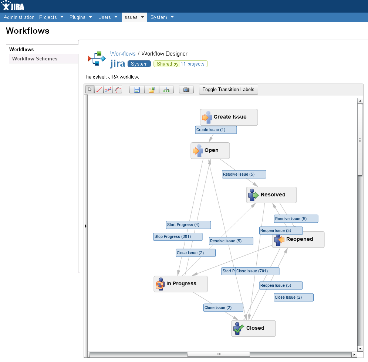Click the Closed status checkmark icon
The height and width of the screenshot is (362, 368).
(239, 328)
